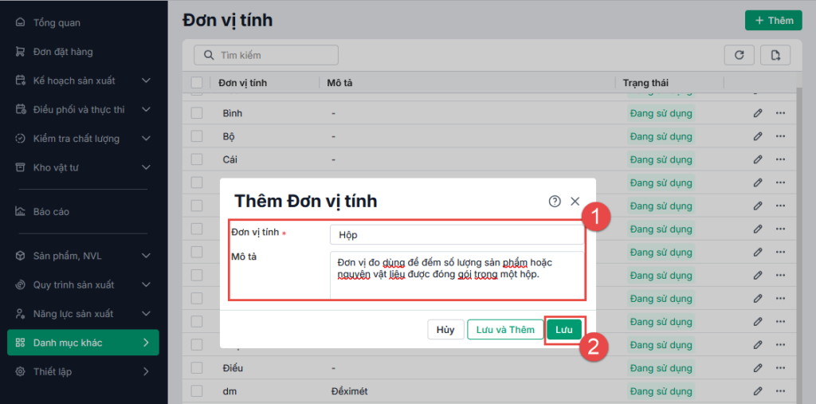Image resolution: width=816 pixels, height=404 pixels.
Task: Open the three-dot menu for Cái
Action: coord(780,159)
